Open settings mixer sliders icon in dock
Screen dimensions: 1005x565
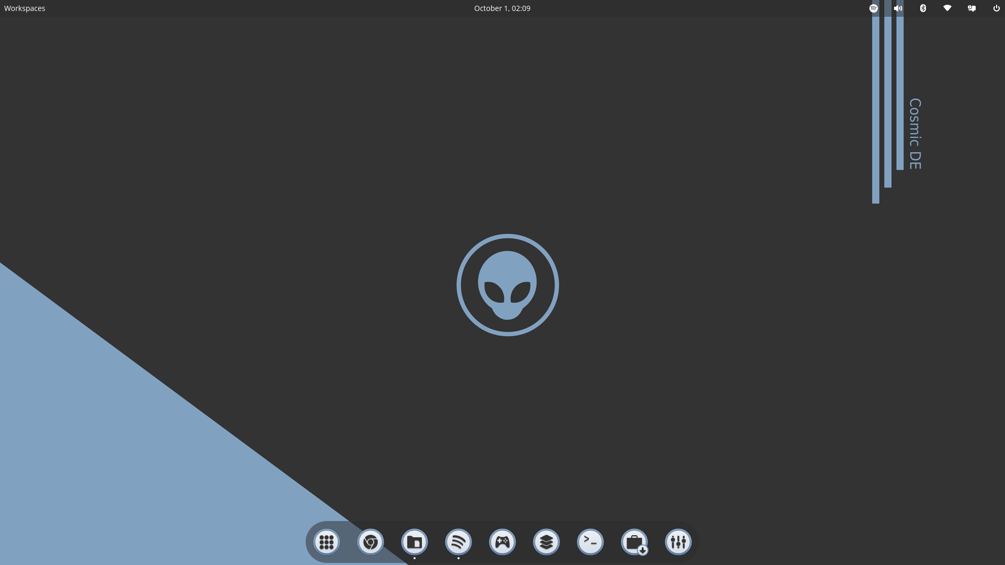pos(678,542)
